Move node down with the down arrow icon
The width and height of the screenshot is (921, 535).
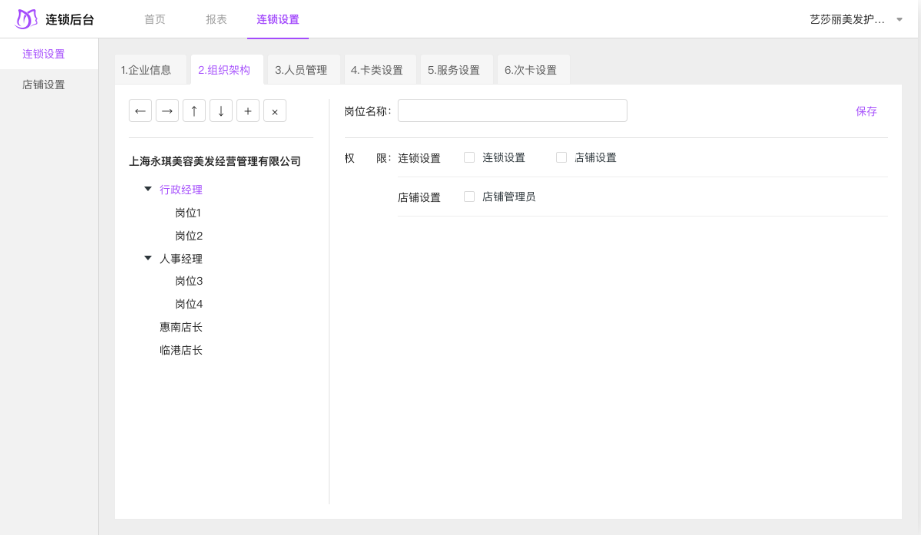click(221, 111)
